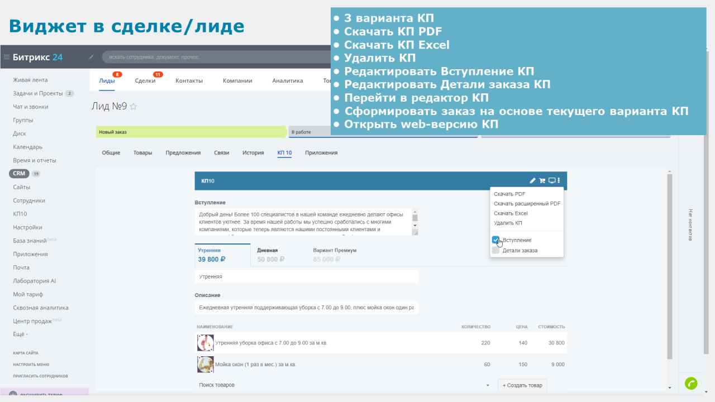Open Живая лента in the sidebar
The image size is (715, 402).
pos(30,80)
